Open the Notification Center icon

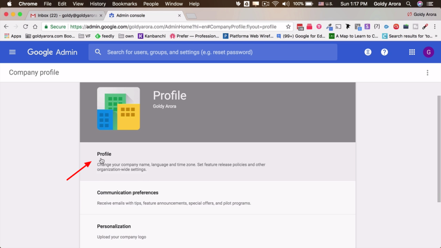click(430, 4)
